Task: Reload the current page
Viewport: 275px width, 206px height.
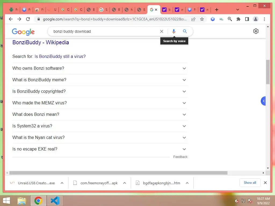Action: (28, 19)
